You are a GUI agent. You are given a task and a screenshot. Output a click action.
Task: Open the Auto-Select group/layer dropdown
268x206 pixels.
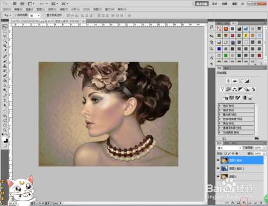tap(35, 16)
